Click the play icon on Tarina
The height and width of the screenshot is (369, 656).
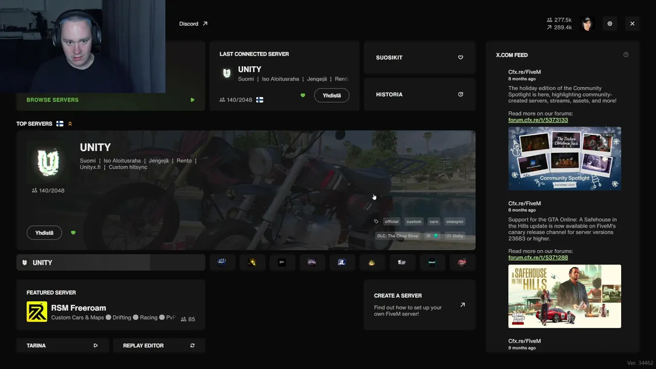point(95,345)
